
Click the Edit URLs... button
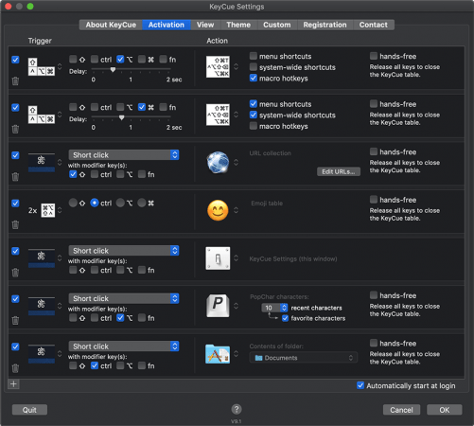pos(339,171)
